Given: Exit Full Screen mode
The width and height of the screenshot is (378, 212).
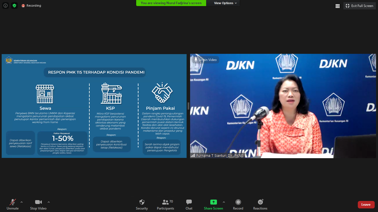Looking at the screenshot, I should pyautogui.click(x=359, y=6).
